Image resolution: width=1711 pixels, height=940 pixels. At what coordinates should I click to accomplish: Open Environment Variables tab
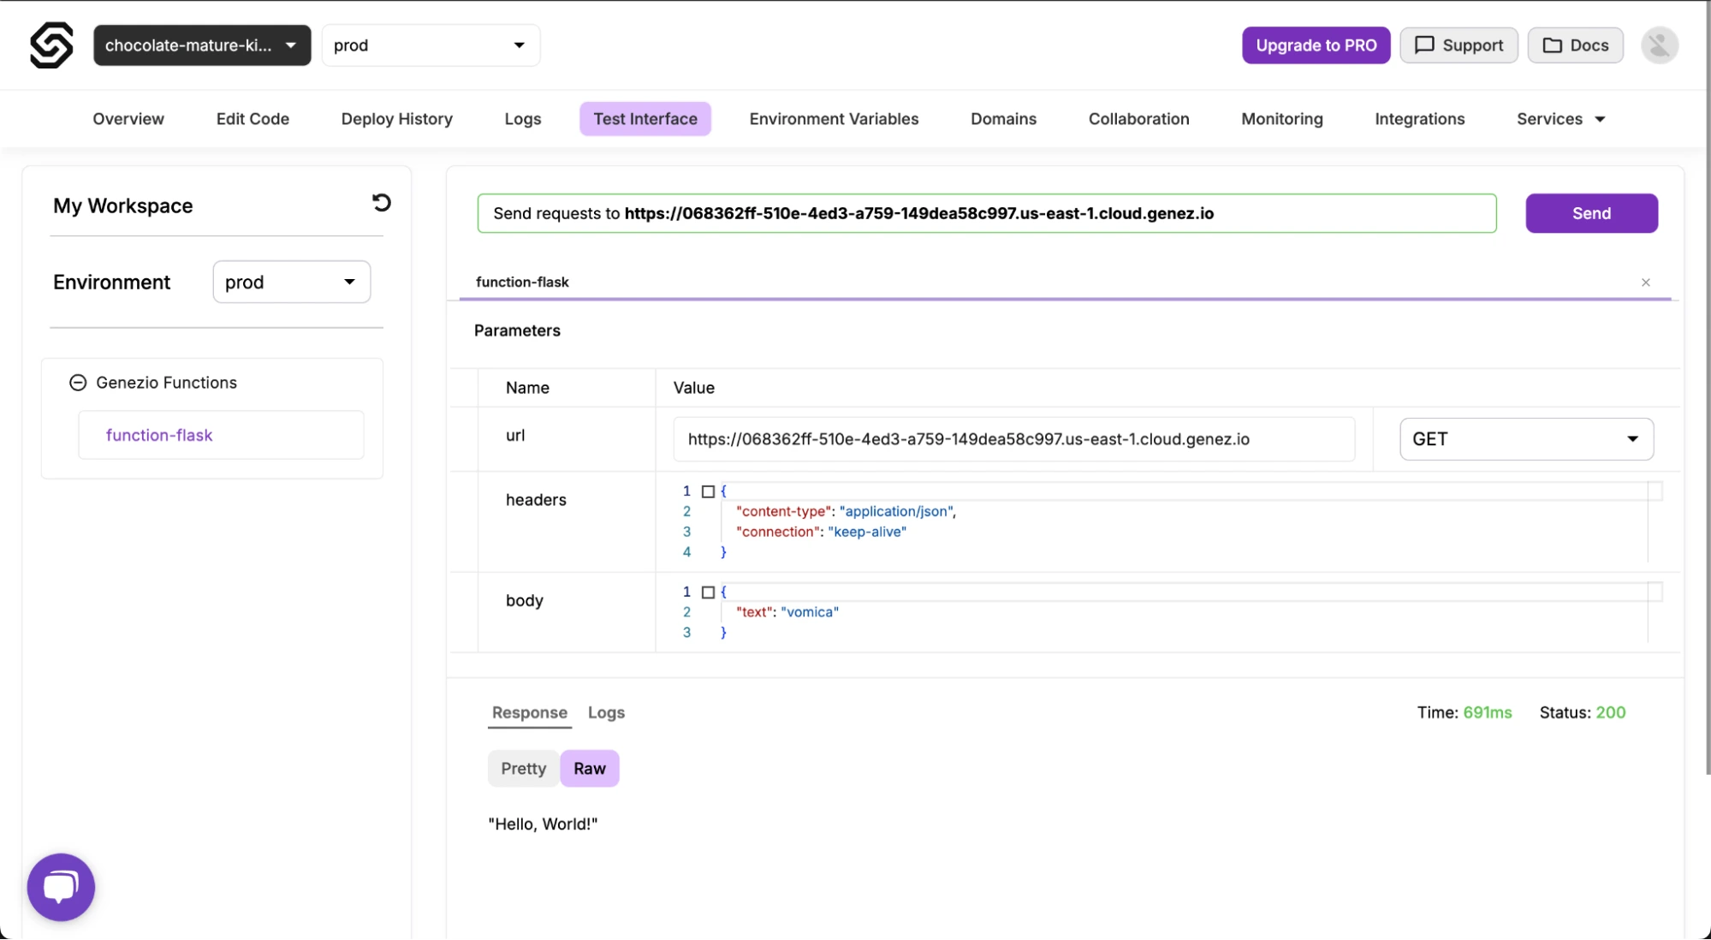[x=834, y=119]
